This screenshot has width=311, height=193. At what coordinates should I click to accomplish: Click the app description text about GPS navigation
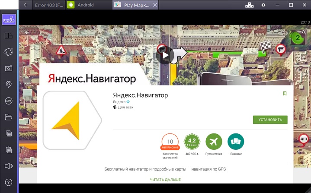click(x=165, y=169)
